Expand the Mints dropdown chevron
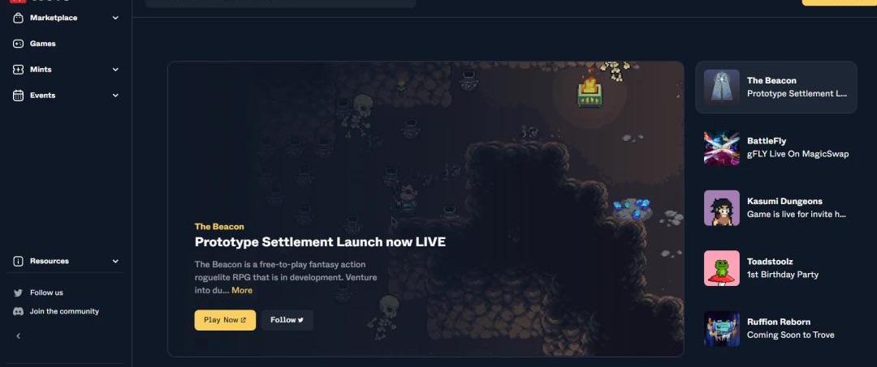The width and height of the screenshot is (877, 367). [x=115, y=70]
